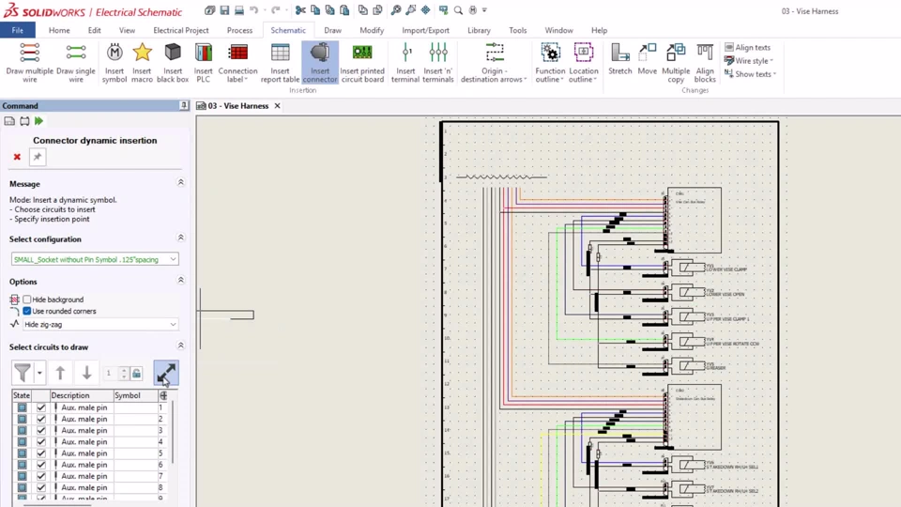Screen dimensions: 901x507
Task: Open the Hide zig-zag dropdown
Action: tap(99, 324)
